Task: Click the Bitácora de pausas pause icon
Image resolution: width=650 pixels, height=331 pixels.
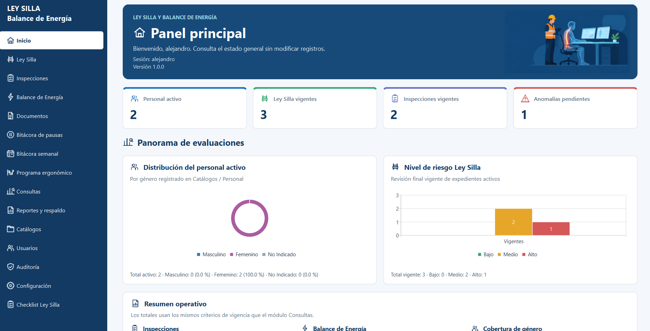Action: pyautogui.click(x=11, y=135)
